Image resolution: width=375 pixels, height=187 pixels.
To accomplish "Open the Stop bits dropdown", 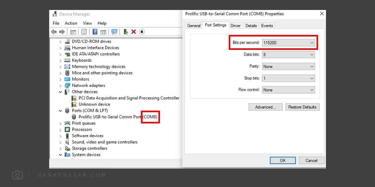I will (x=288, y=78).
